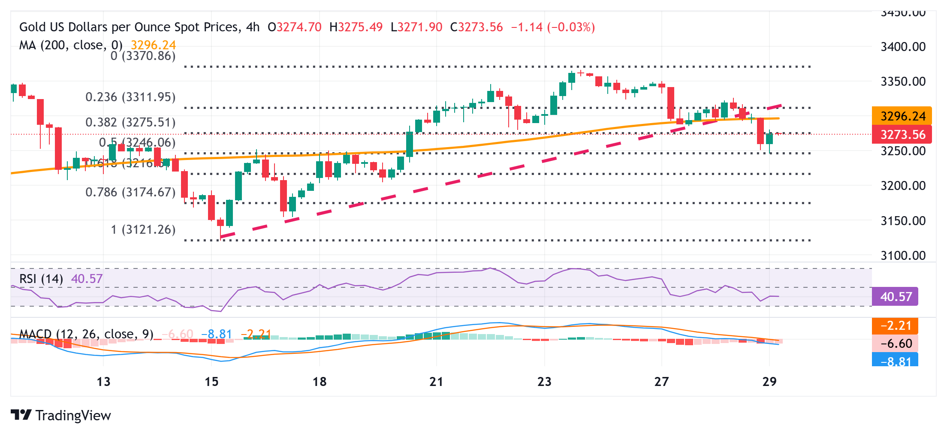Select the Gold Spot Prices chart title
947x434 pixels.
pyautogui.click(x=139, y=27)
